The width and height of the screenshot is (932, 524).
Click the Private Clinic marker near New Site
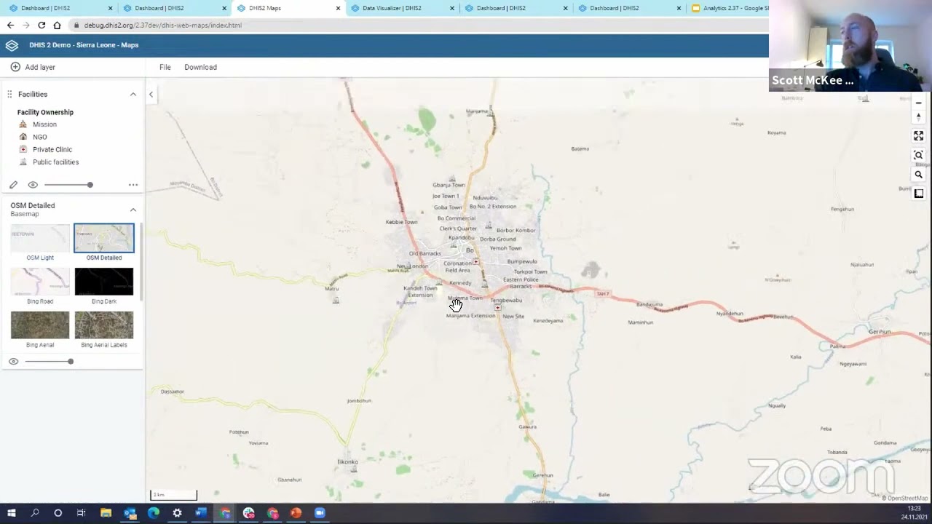[497, 307]
